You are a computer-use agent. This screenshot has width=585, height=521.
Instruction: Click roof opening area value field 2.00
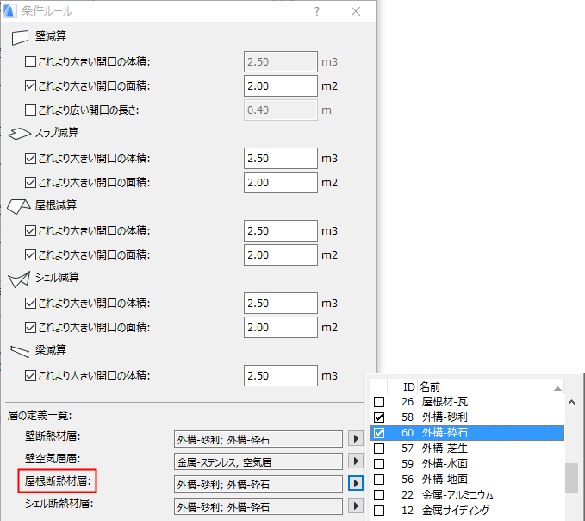281,255
